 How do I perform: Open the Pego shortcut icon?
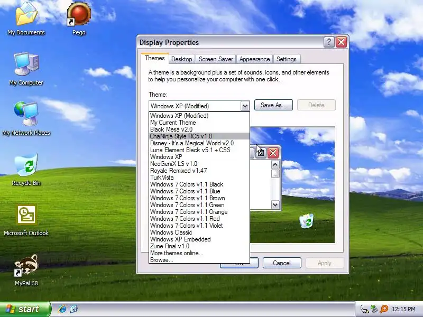click(79, 18)
